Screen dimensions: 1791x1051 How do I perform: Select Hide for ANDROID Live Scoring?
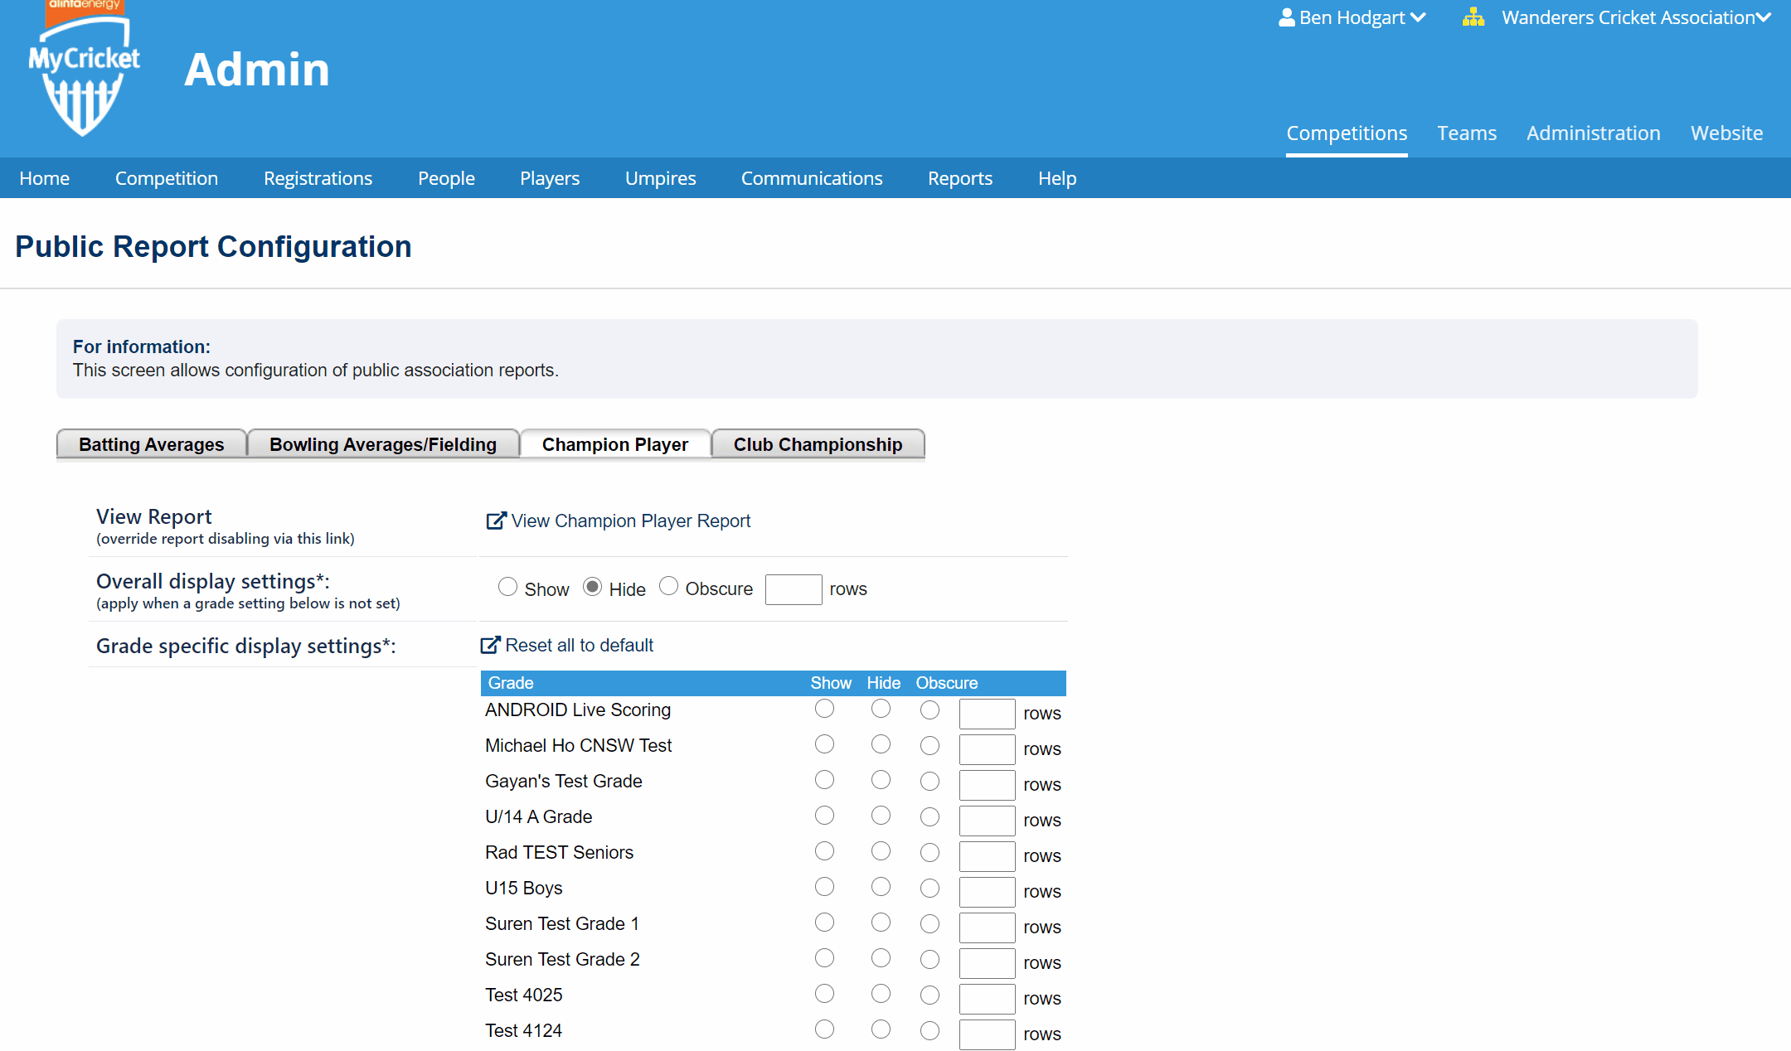[x=881, y=709]
